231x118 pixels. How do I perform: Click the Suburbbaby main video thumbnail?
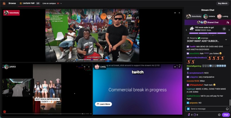[x=92, y=35]
